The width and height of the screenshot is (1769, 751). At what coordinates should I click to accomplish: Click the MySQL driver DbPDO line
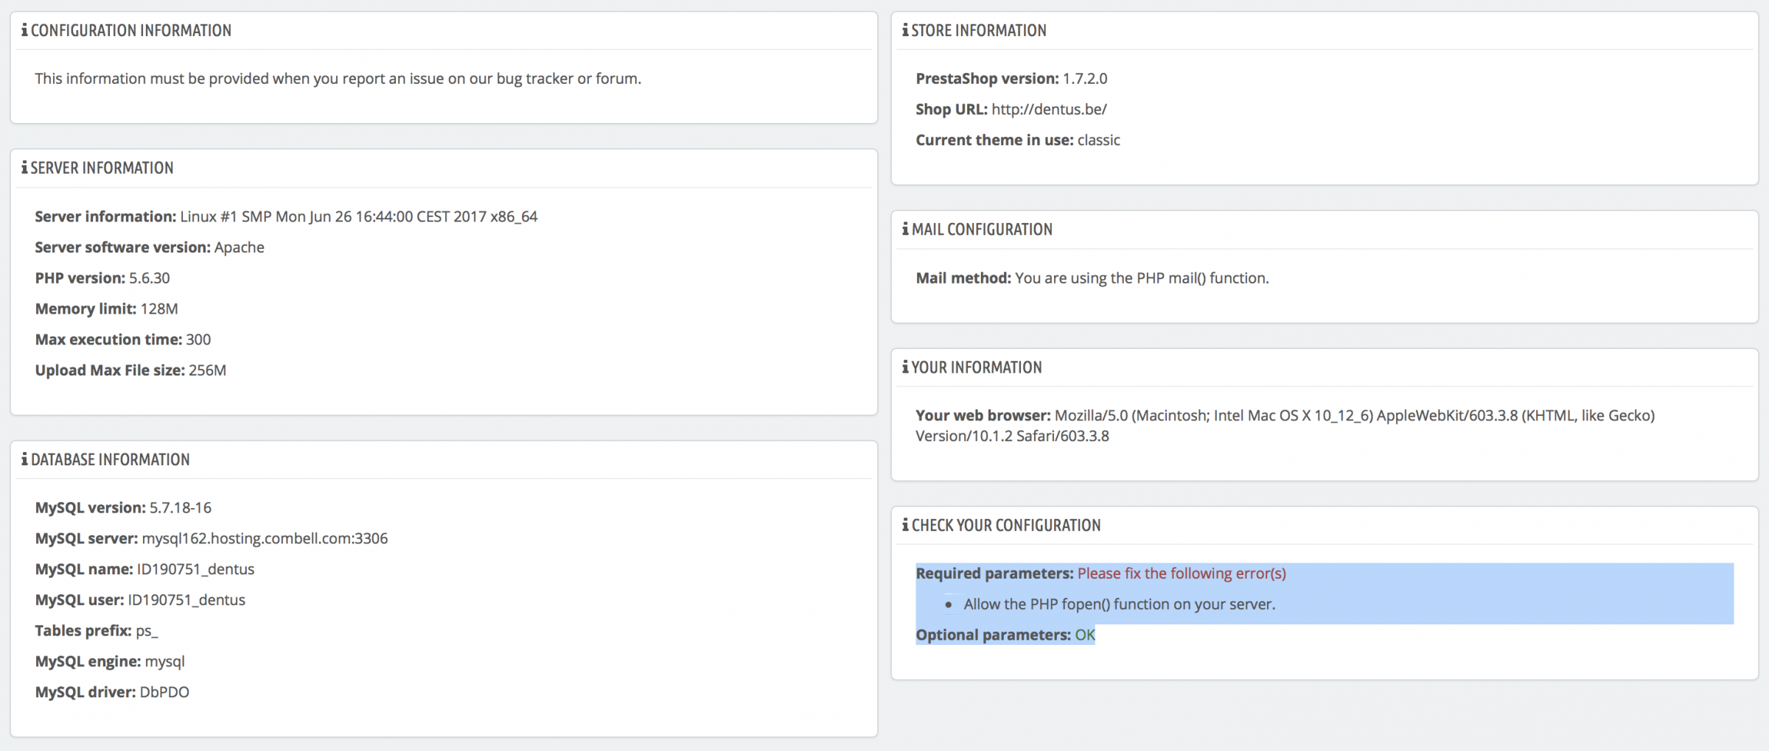tap(112, 693)
